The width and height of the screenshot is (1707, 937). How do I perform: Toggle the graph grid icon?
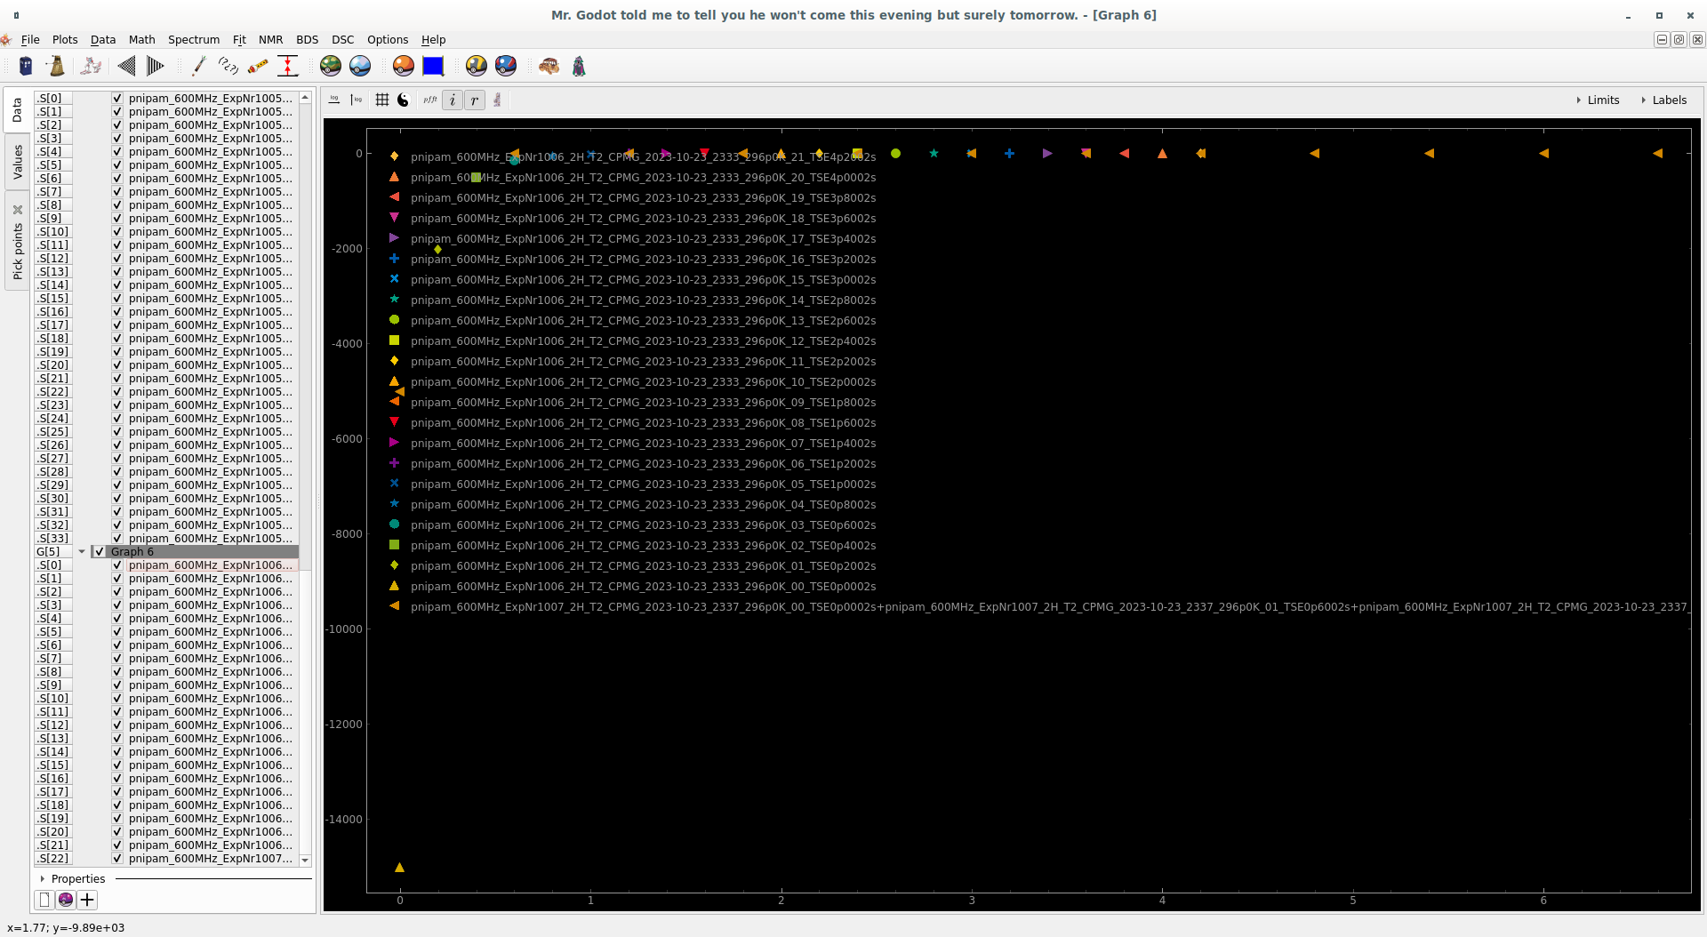(x=382, y=100)
